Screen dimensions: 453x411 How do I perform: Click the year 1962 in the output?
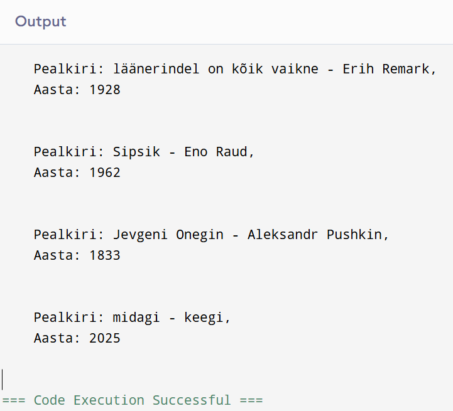pyautogui.click(x=105, y=173)
